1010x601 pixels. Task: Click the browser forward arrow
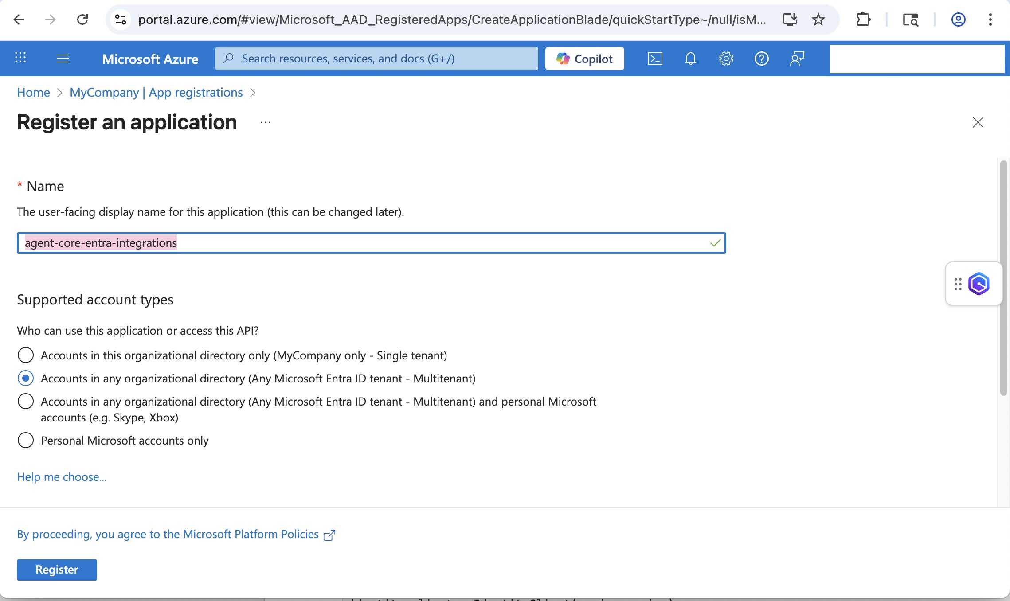[x=51, y=20]
